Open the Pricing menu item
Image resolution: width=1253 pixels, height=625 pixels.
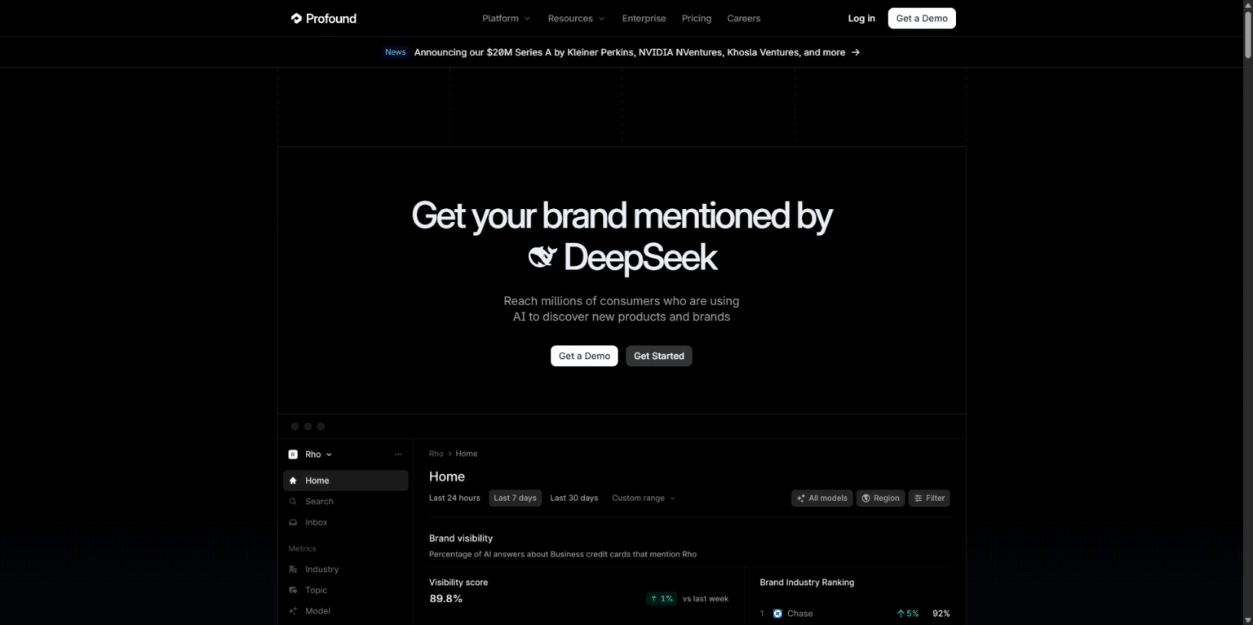696,18
